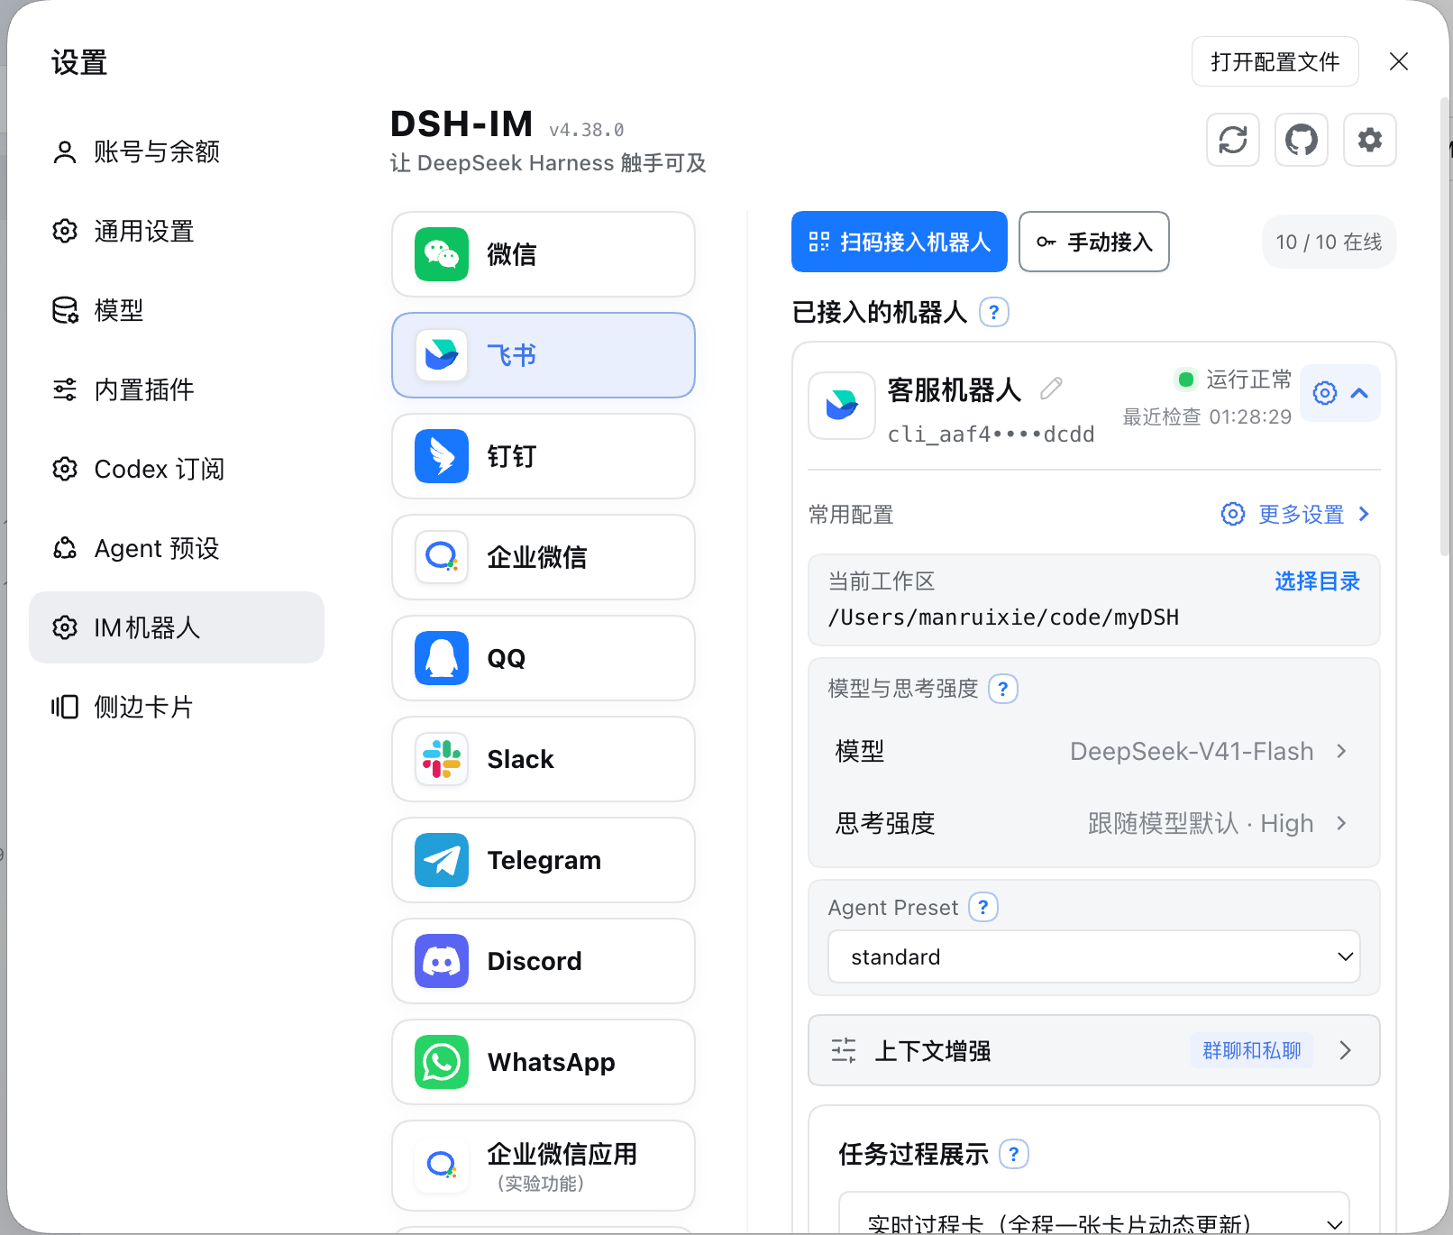
Task: Click the help icon beside 模型与思考强度
Action: [x=1003, y=689]
